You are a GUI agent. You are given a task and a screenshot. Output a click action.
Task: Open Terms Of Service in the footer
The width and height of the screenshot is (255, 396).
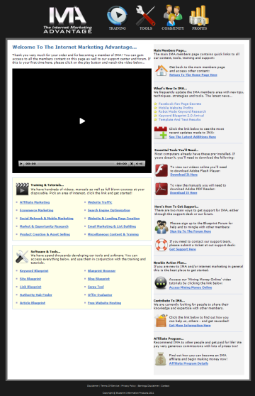pyautogui.click(x=110, y=386)
